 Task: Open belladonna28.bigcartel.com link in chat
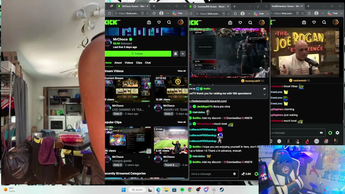click(208, 101)
